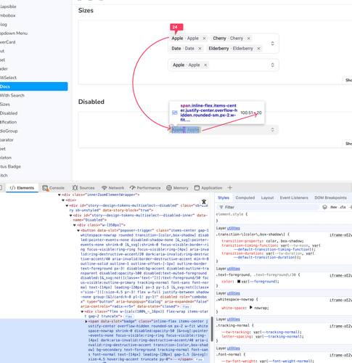Select the Computed sub-tab
Image resolution: width=352 pixels, height=363 pixels.
click(x=245, y=197)
